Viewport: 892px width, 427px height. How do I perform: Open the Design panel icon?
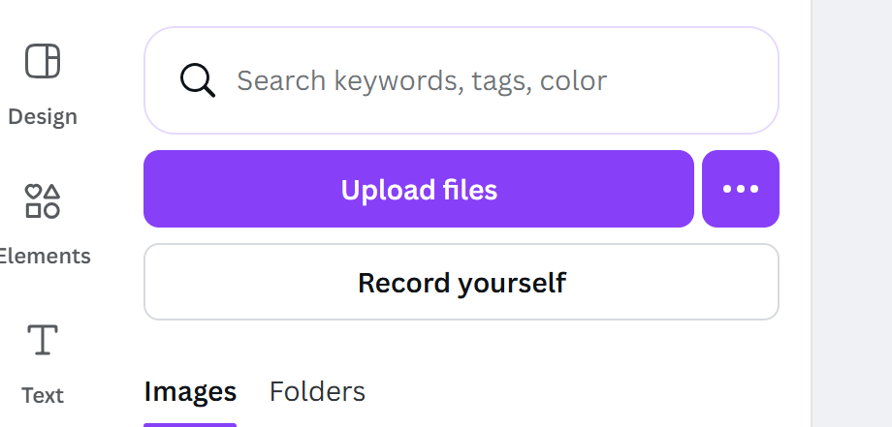[x=42, y=61]
